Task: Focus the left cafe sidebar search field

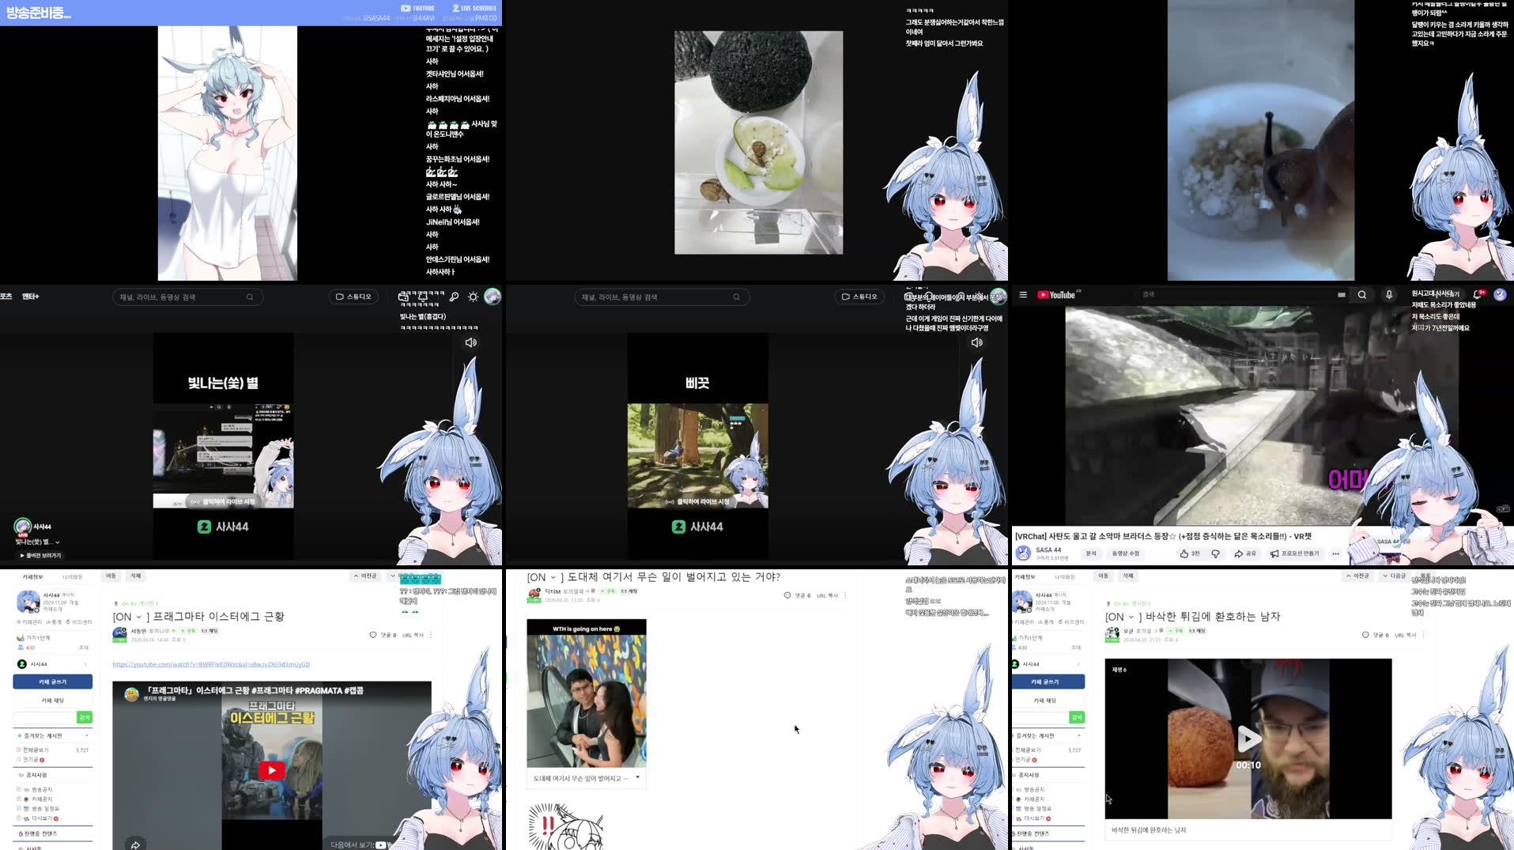Action: coord(44,717)
